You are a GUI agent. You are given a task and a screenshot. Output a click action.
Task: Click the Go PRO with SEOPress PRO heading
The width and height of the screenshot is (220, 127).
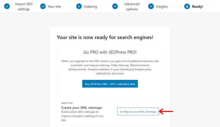tap(110, 52)
